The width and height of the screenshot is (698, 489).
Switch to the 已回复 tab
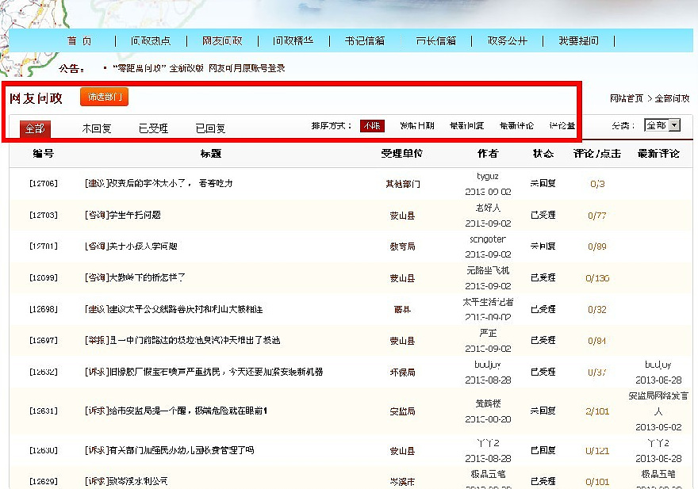point(211,128)
